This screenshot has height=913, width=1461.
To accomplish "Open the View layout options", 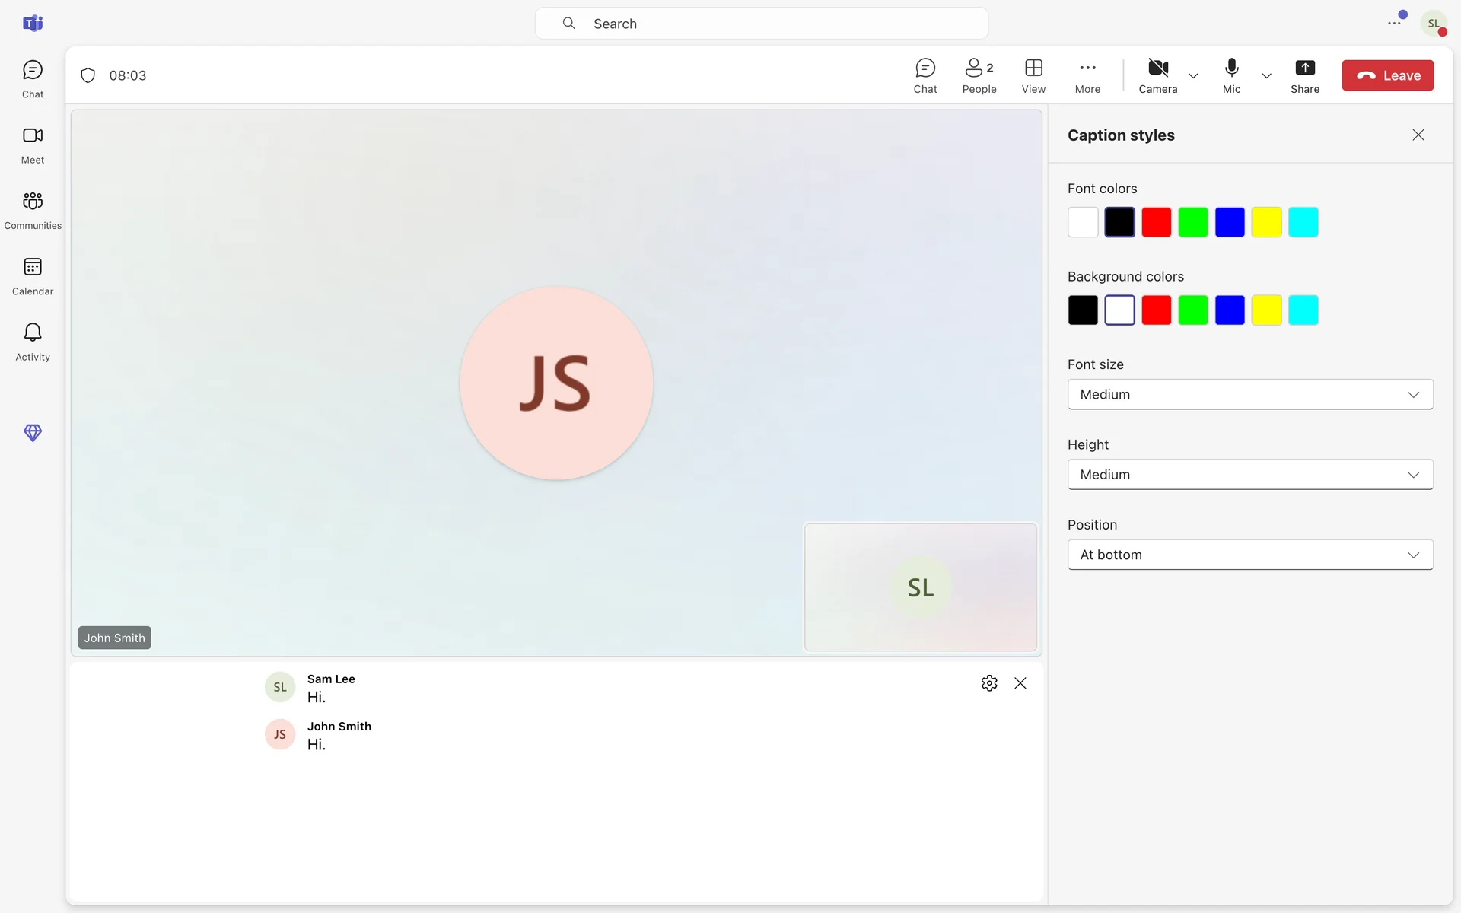I will point(1033,75).
